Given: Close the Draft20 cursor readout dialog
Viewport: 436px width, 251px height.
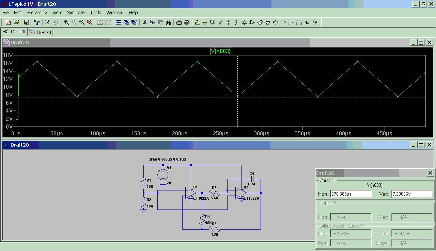Looking at the screenshot, I should tap(430, 173).
